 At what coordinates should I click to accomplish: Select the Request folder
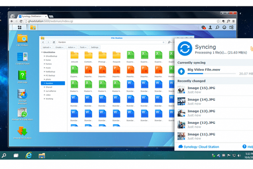[116, 57]
